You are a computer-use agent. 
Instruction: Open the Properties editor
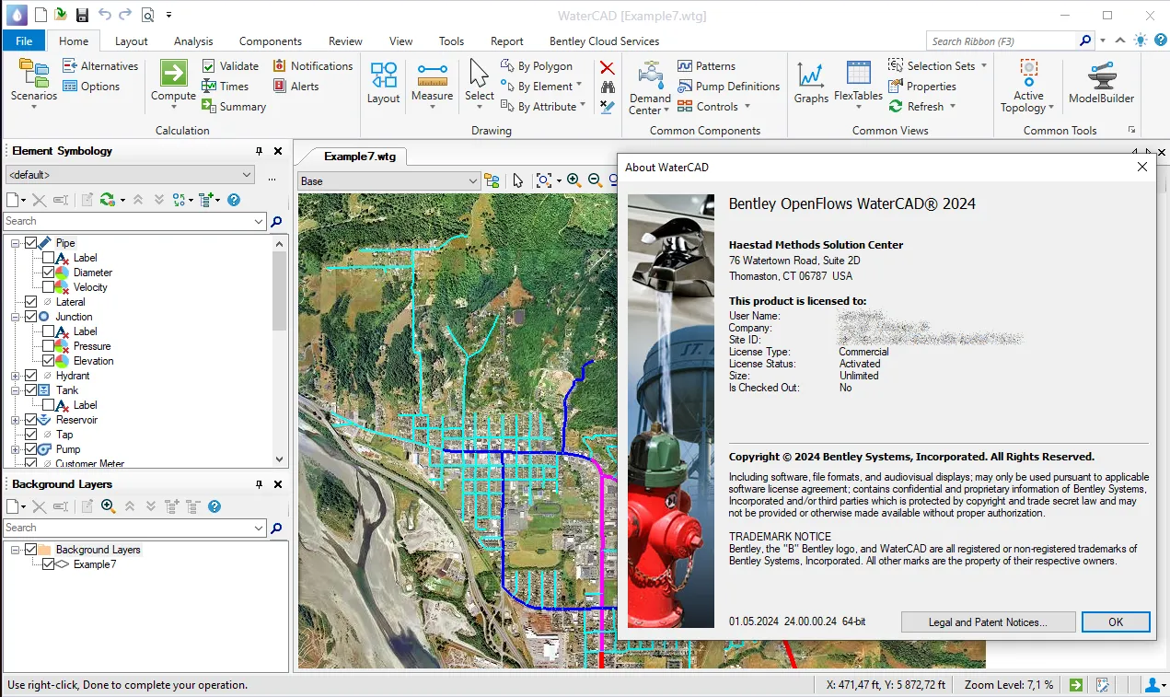click(921, 87)
